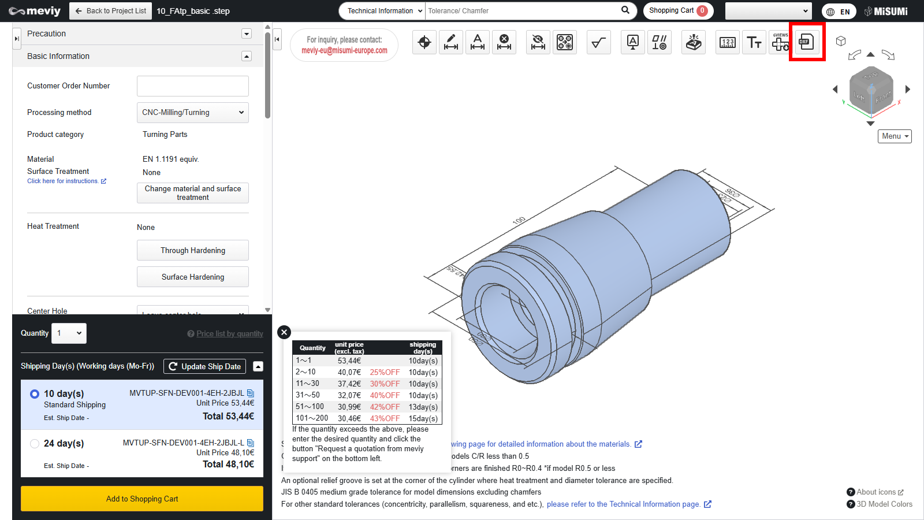Viewport: 924px width, 520px height.
Task: Open the view Menu dropdown
Action: [x=895, y=136]
